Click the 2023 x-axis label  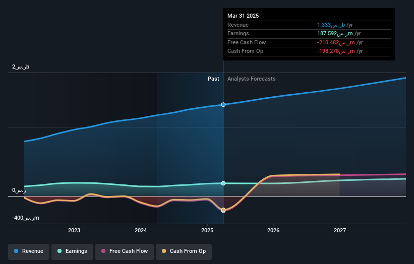pos(74,231)
